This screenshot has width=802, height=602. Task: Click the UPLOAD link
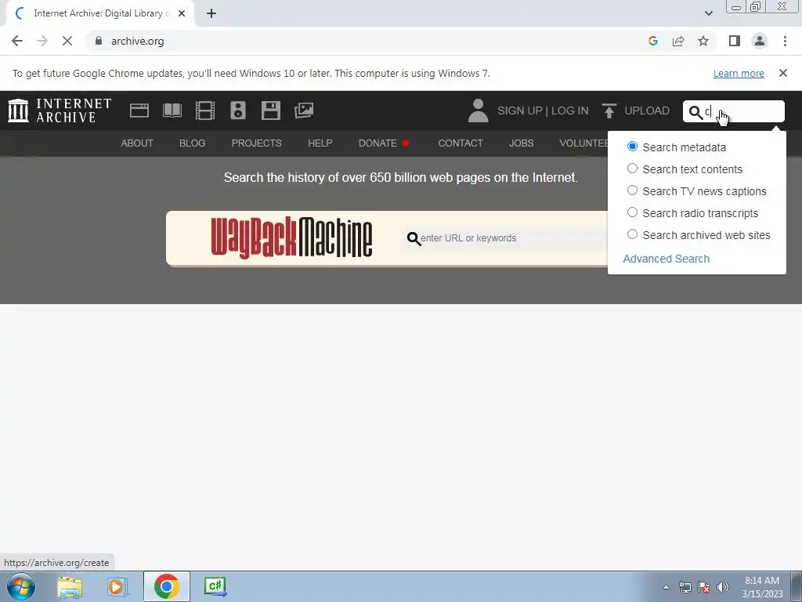[647, 111]
